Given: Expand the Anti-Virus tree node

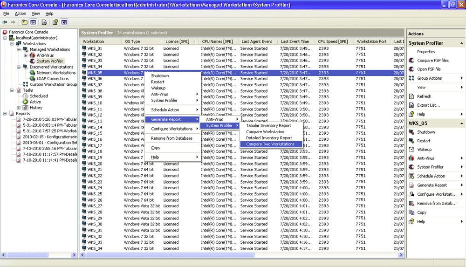Looking at the screenshot, I should tap(26, 55).
